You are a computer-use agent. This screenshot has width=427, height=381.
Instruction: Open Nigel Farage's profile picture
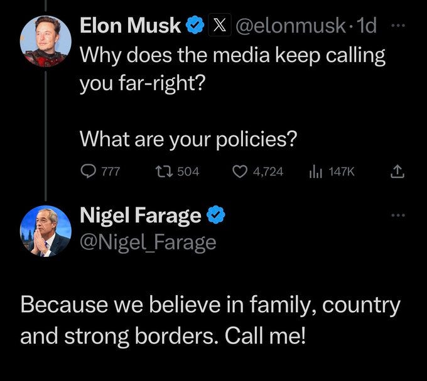pos(45,231)
